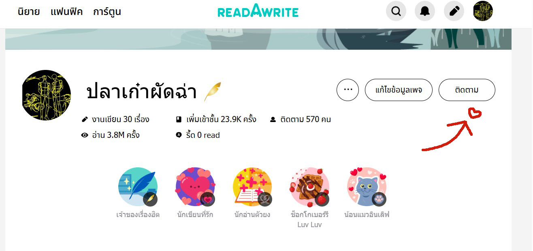Open the user avatar in top bar

point(483,11)
